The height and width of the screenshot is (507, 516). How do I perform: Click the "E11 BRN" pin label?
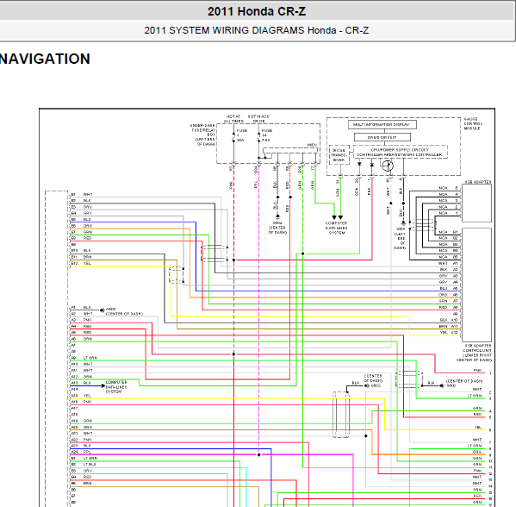[x=81, y=257]
